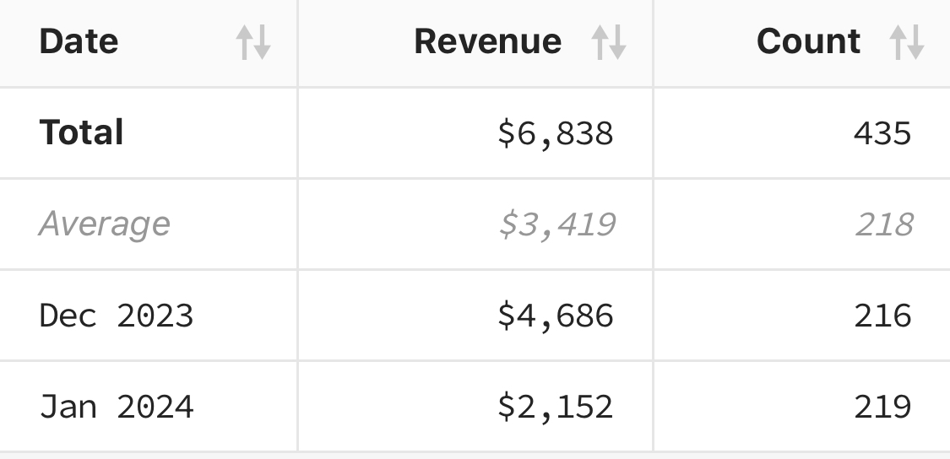
Task: Click the Date header text
Action: (79, 42)
